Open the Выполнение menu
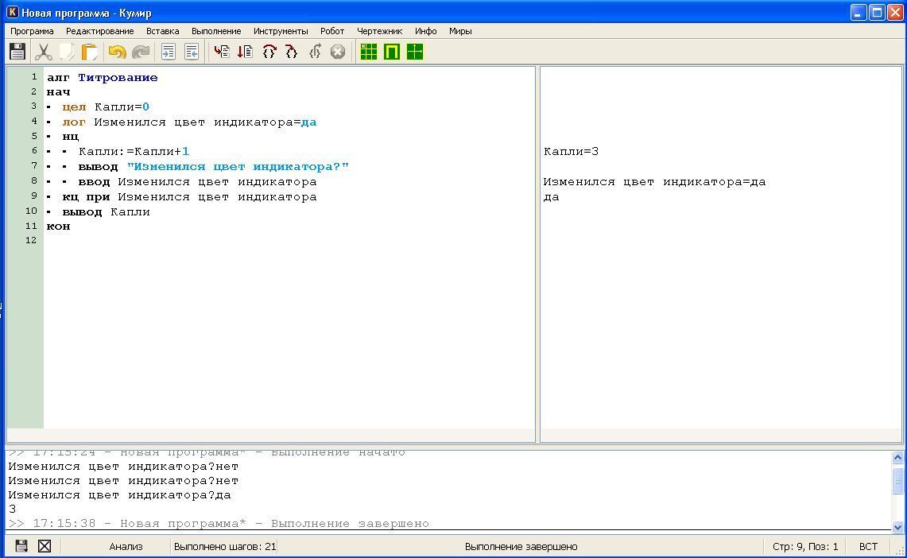The width and height of the screenshot is (907, 558). (216, 31)
